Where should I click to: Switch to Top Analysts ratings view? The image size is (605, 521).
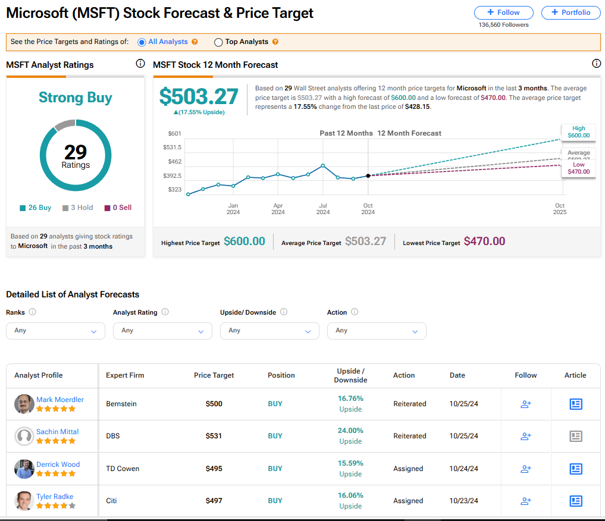[218, 42]
